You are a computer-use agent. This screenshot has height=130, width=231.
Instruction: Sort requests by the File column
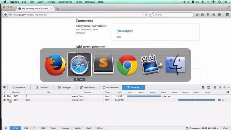(48, 92)
